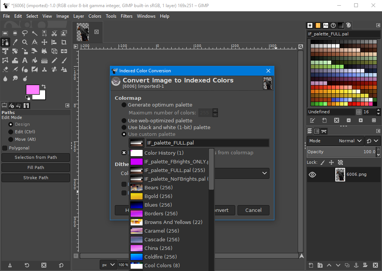Click the IF_palette_FULL.pal text field in the dialog
This screenshot has height=271, width=382.
click(207, 143)
